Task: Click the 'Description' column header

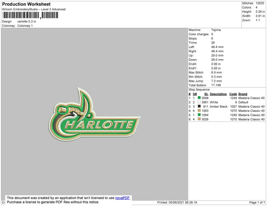Action: point(218,94)
